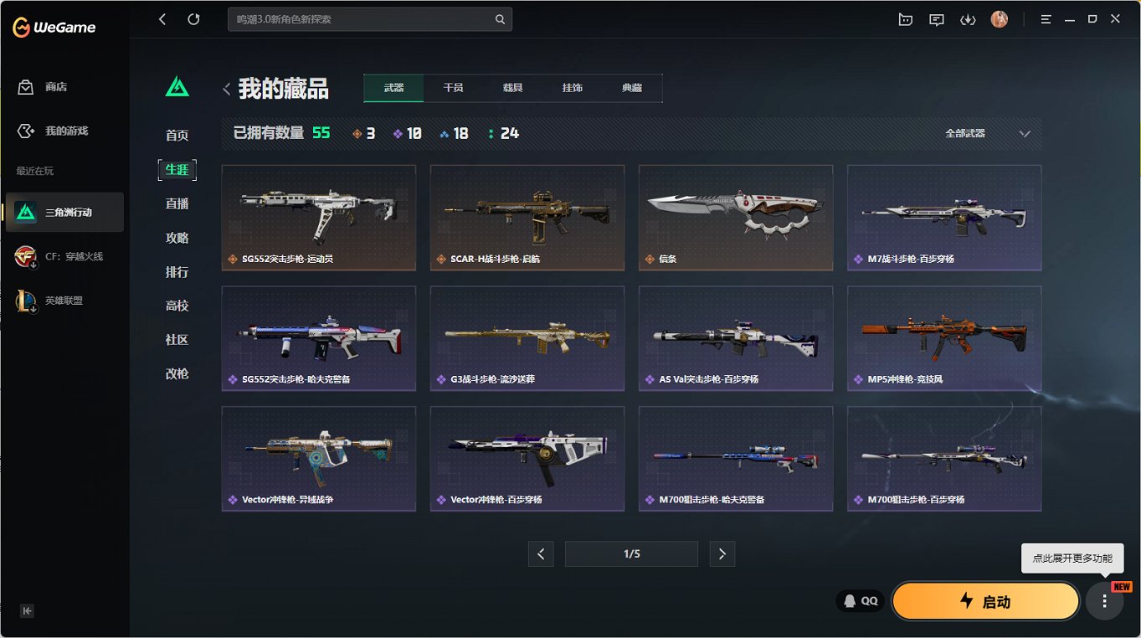Collapse the left sidebar with bottom icon

pyautogui.click(x=27, y=611)
